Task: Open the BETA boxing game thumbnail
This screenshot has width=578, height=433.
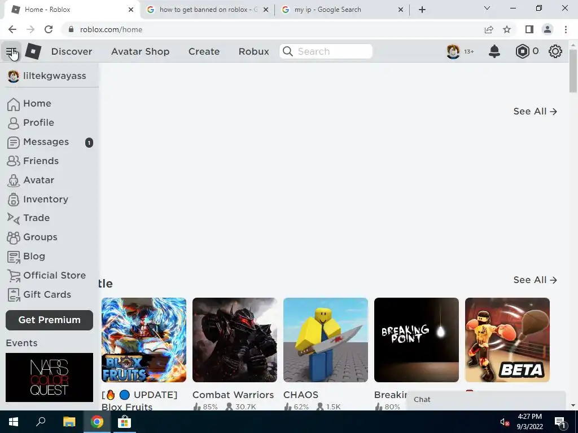Action: 507,340
